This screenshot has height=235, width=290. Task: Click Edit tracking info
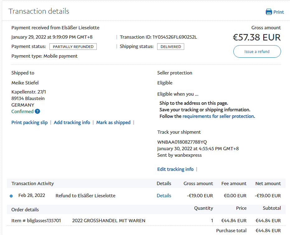pos(175,169)
